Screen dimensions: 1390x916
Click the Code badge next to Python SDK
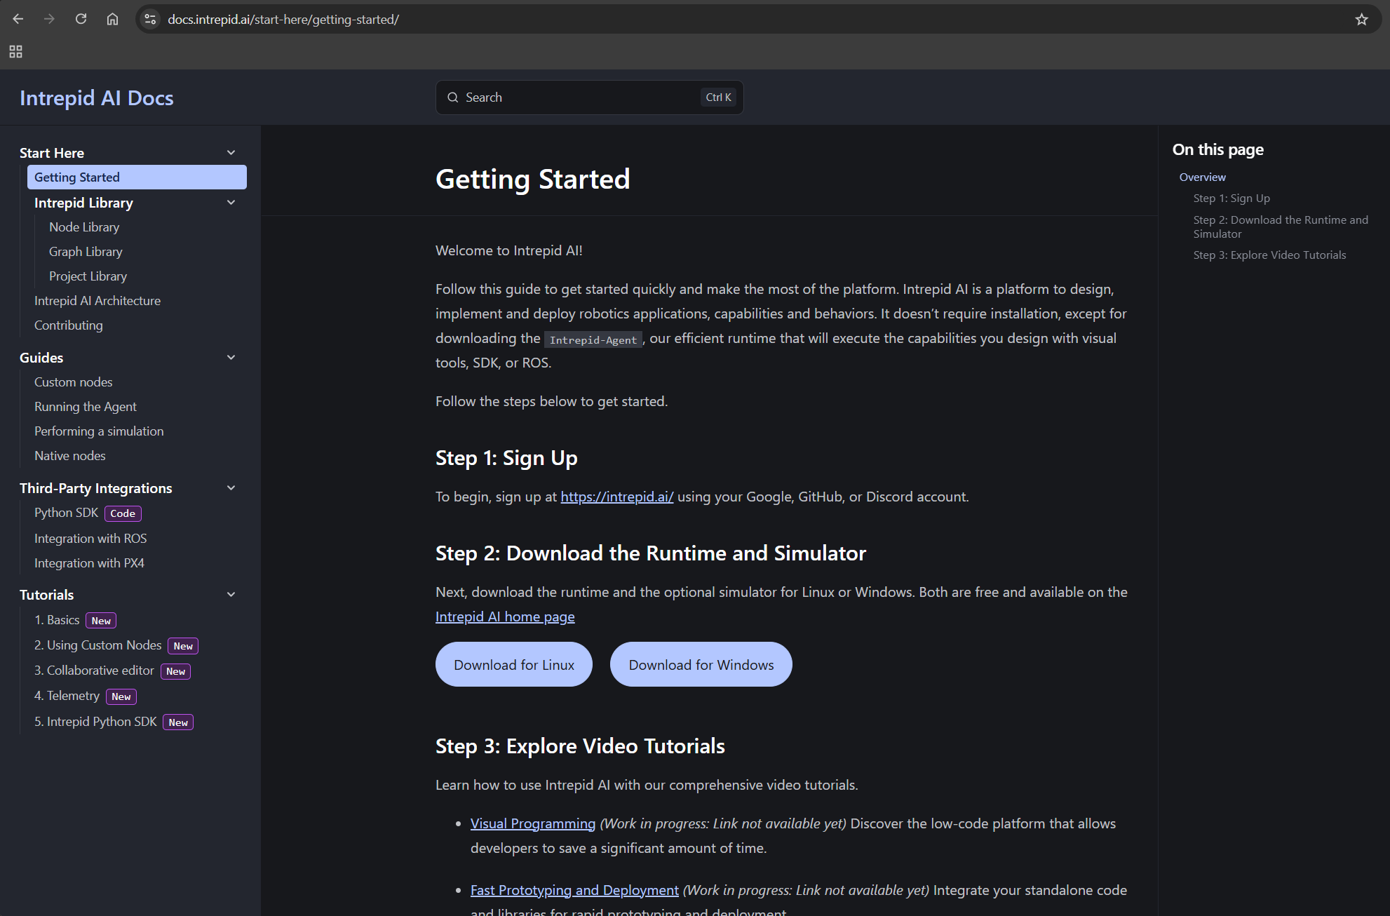pos(123,513)
